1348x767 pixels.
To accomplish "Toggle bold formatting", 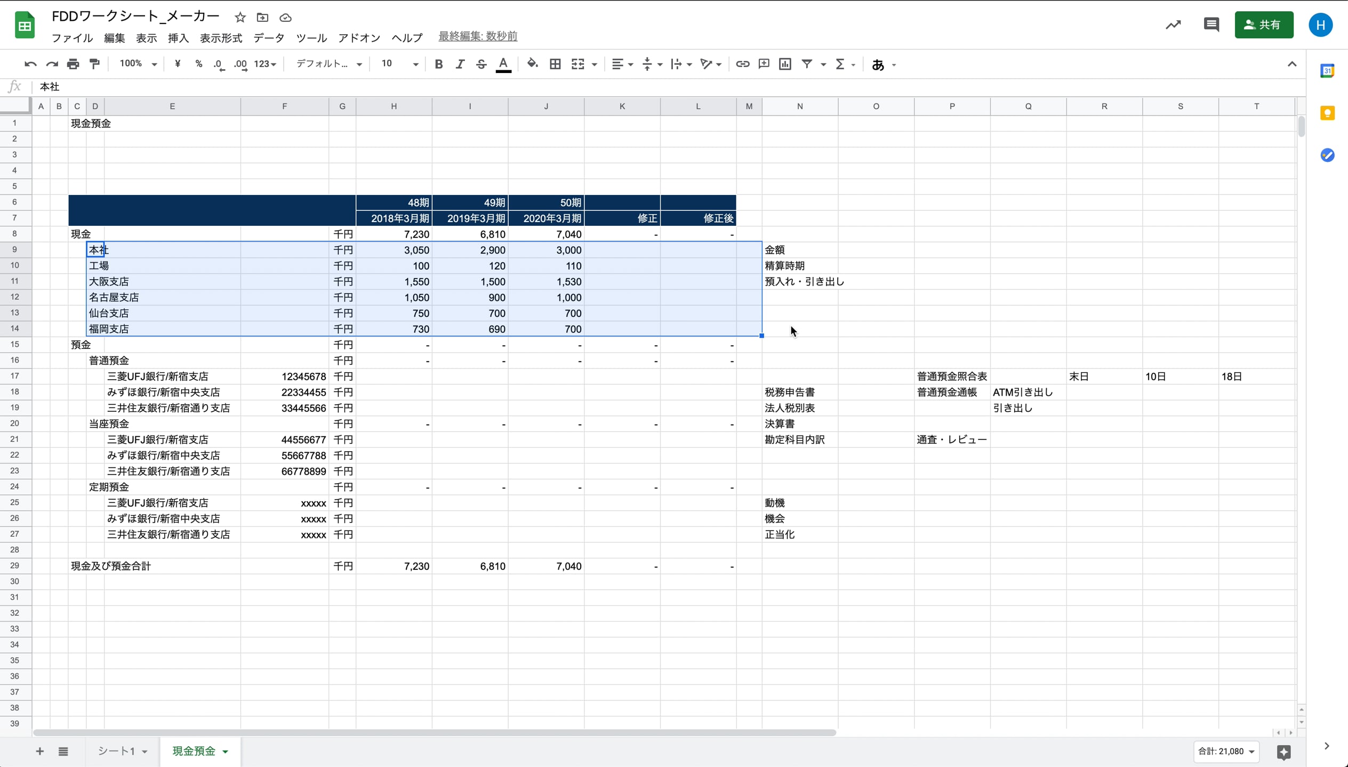I will point(438,64).
